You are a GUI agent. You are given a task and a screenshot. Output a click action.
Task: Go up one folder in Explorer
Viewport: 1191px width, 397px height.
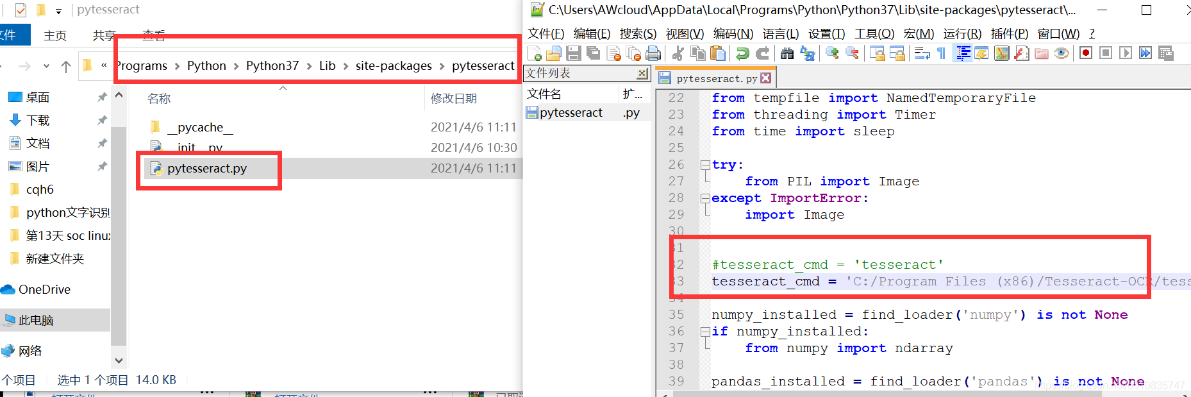pos(66,66)
